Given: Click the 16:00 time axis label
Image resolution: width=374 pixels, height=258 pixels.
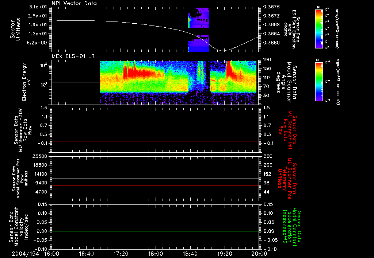Looking at the screenshot, I should [51, 254].
